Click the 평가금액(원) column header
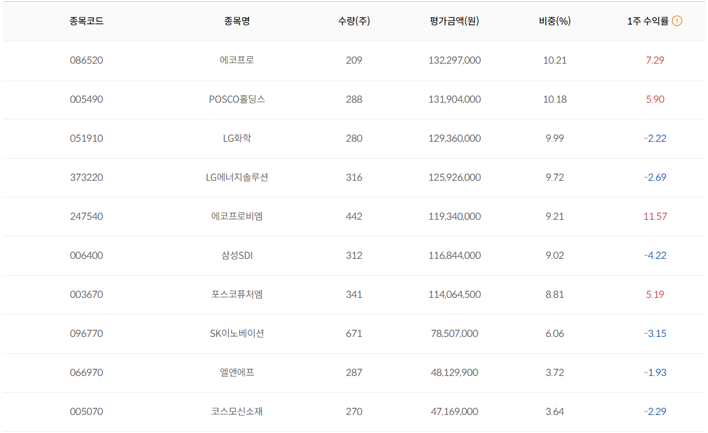708x433 pixels. pyautogui.click(x=454, y=21)
